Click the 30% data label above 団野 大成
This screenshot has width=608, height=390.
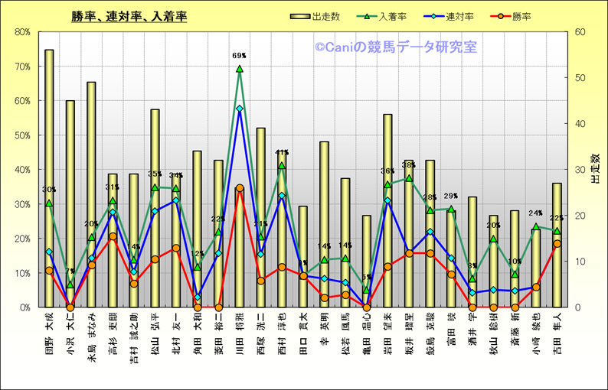pyautogui.click(x=49, y=190)
